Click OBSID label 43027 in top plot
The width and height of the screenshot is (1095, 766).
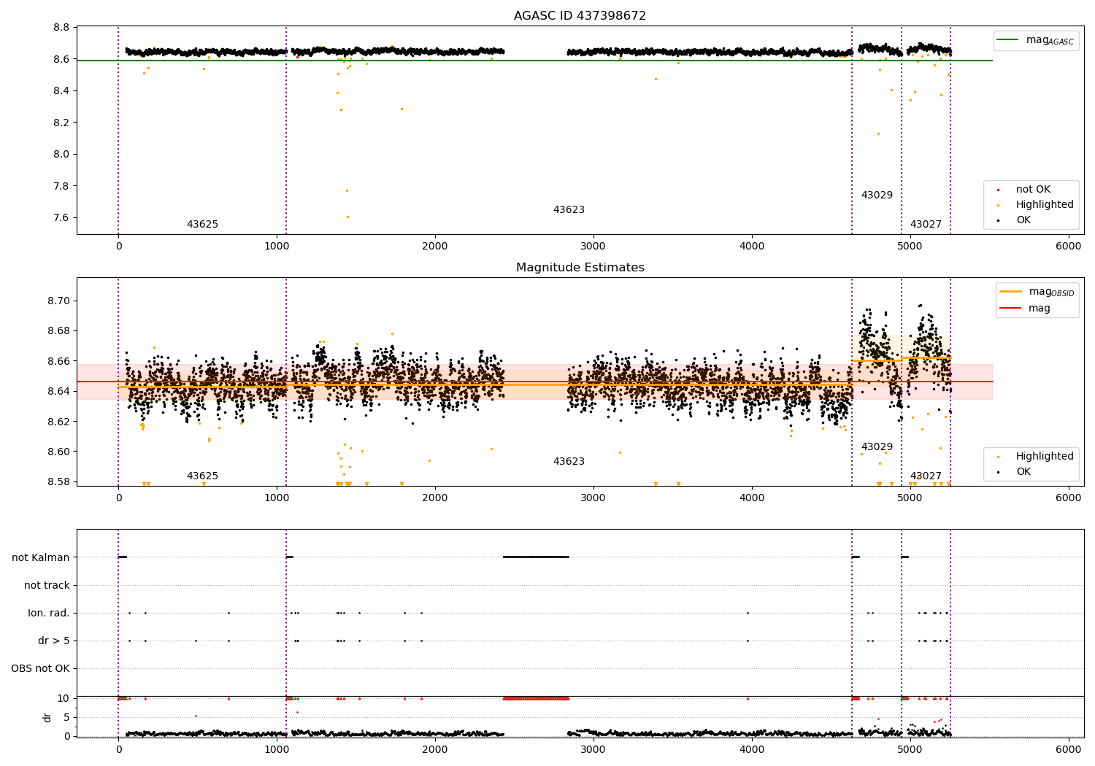[926, 225]
